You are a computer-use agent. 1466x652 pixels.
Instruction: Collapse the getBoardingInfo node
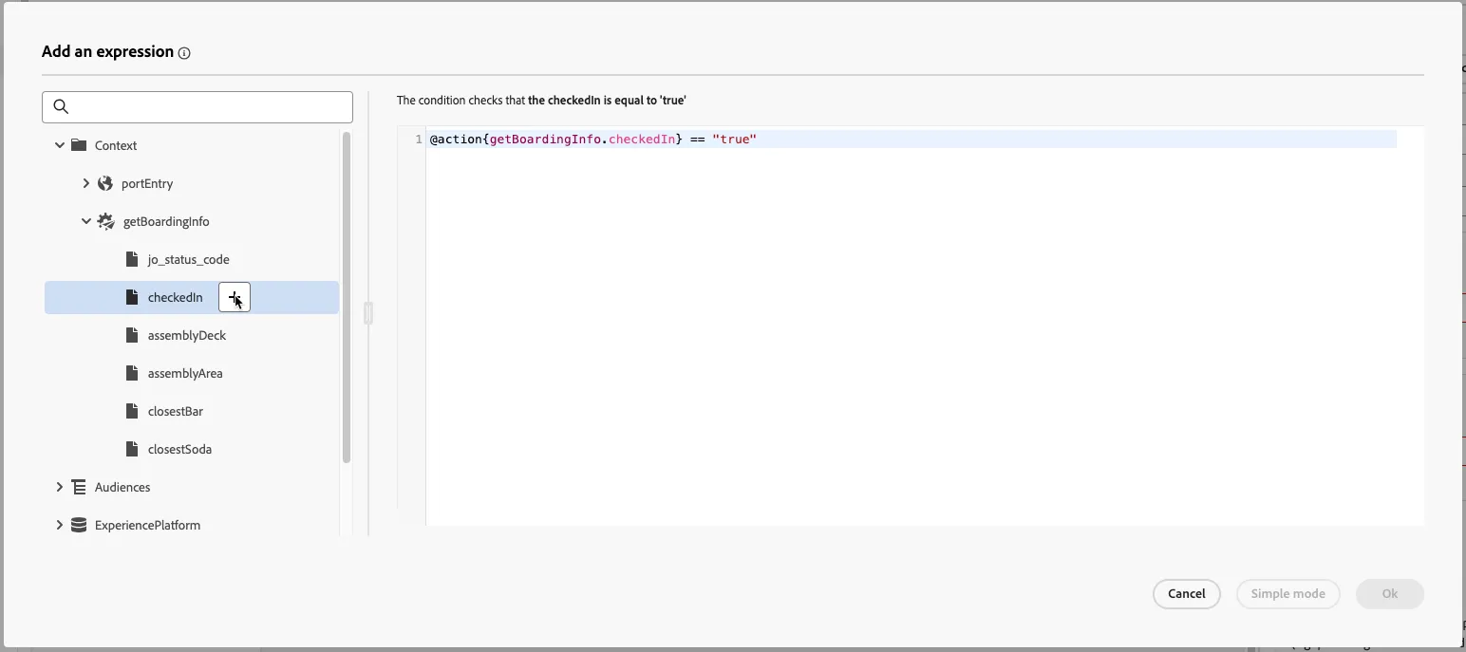86,221
